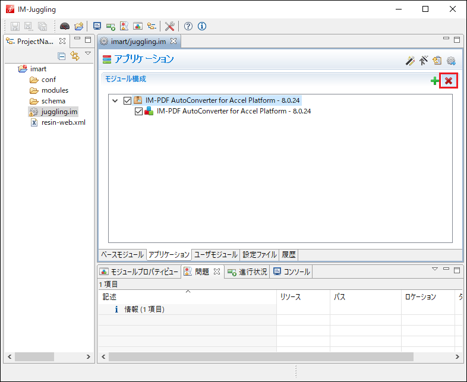Viewport: 467px width, 382px height.
Task: Click the wrench and screwdriver toolbar icon
Action: tap(169, 26)
